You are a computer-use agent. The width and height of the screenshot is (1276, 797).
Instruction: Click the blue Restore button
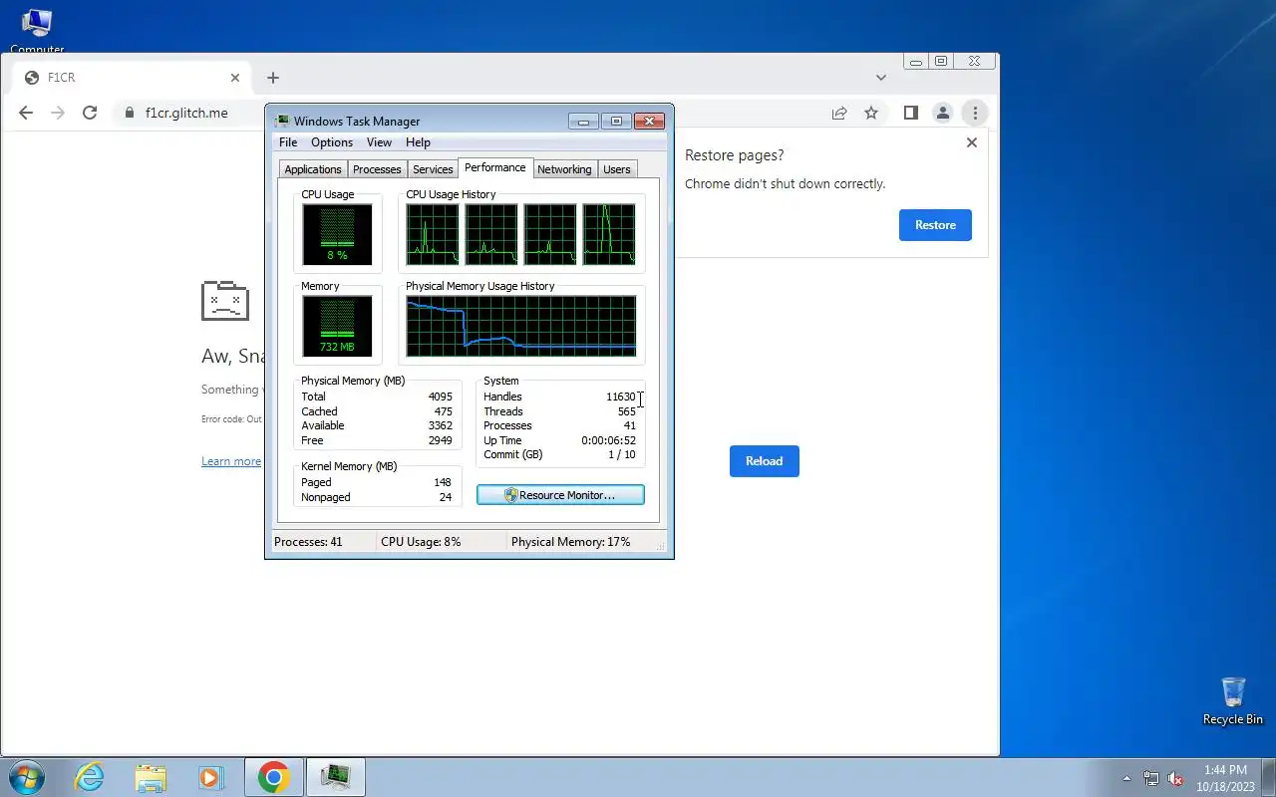tap(935, 225)
